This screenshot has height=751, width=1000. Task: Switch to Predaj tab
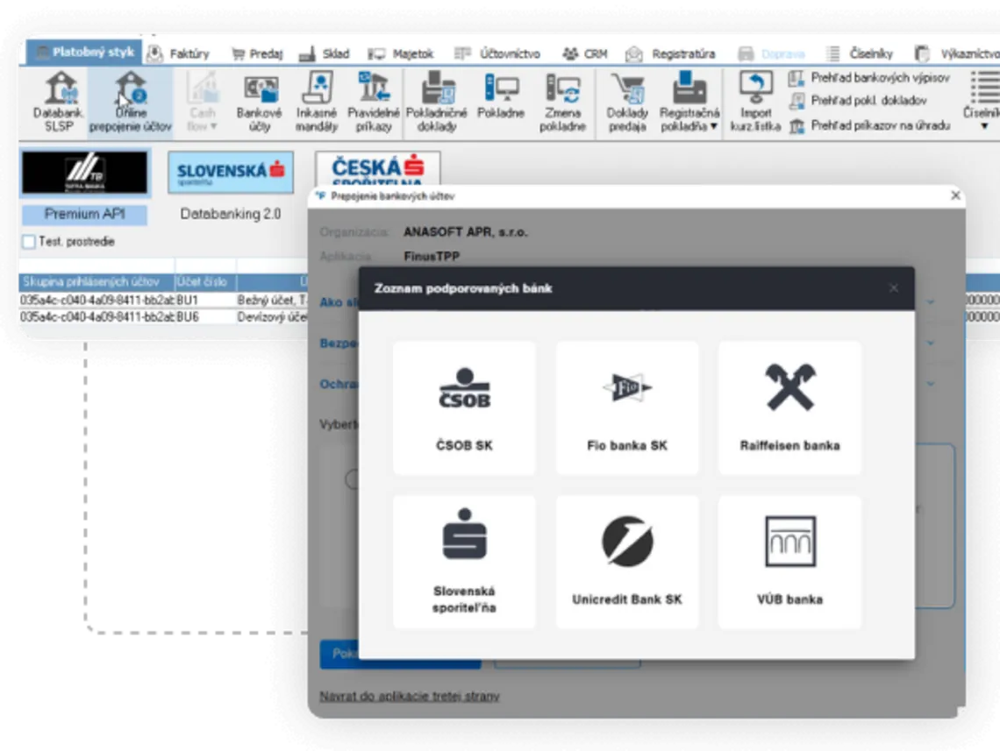[257, 54]
